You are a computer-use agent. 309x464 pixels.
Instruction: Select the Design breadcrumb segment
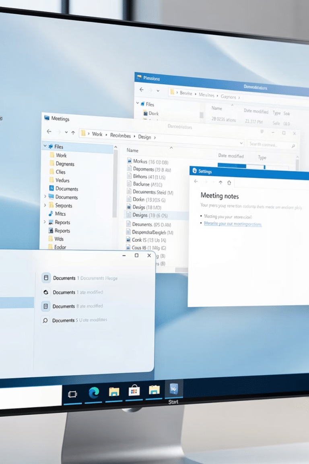[x=144, y=137]
